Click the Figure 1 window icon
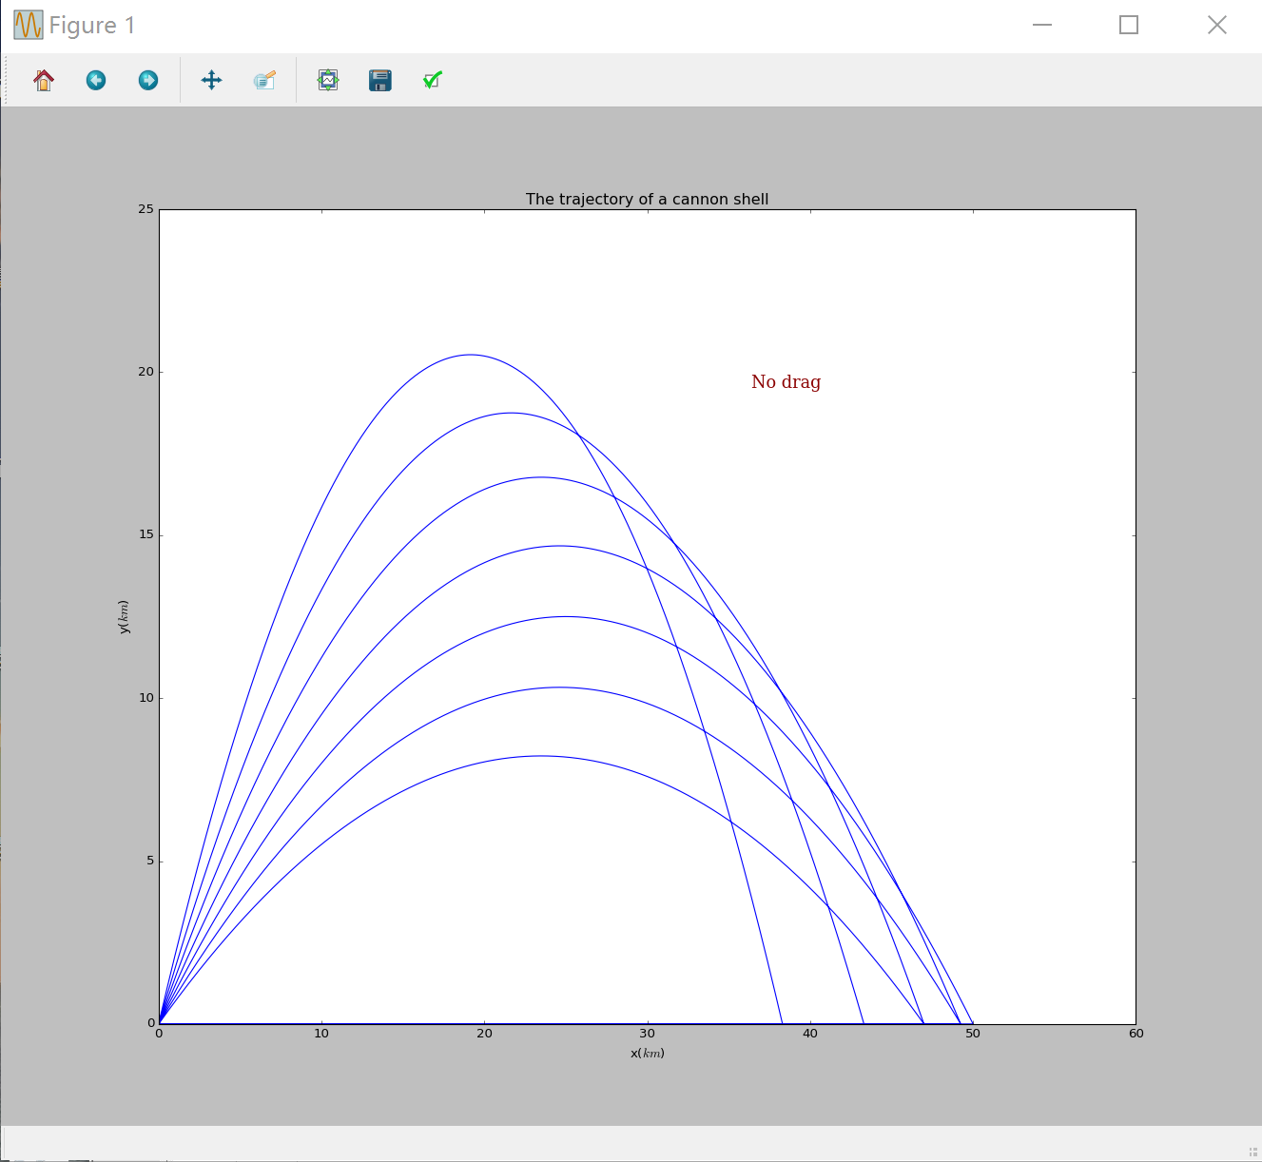Image resolution: width=1262 pixels, height=1162 pixels. coord(29,25)
